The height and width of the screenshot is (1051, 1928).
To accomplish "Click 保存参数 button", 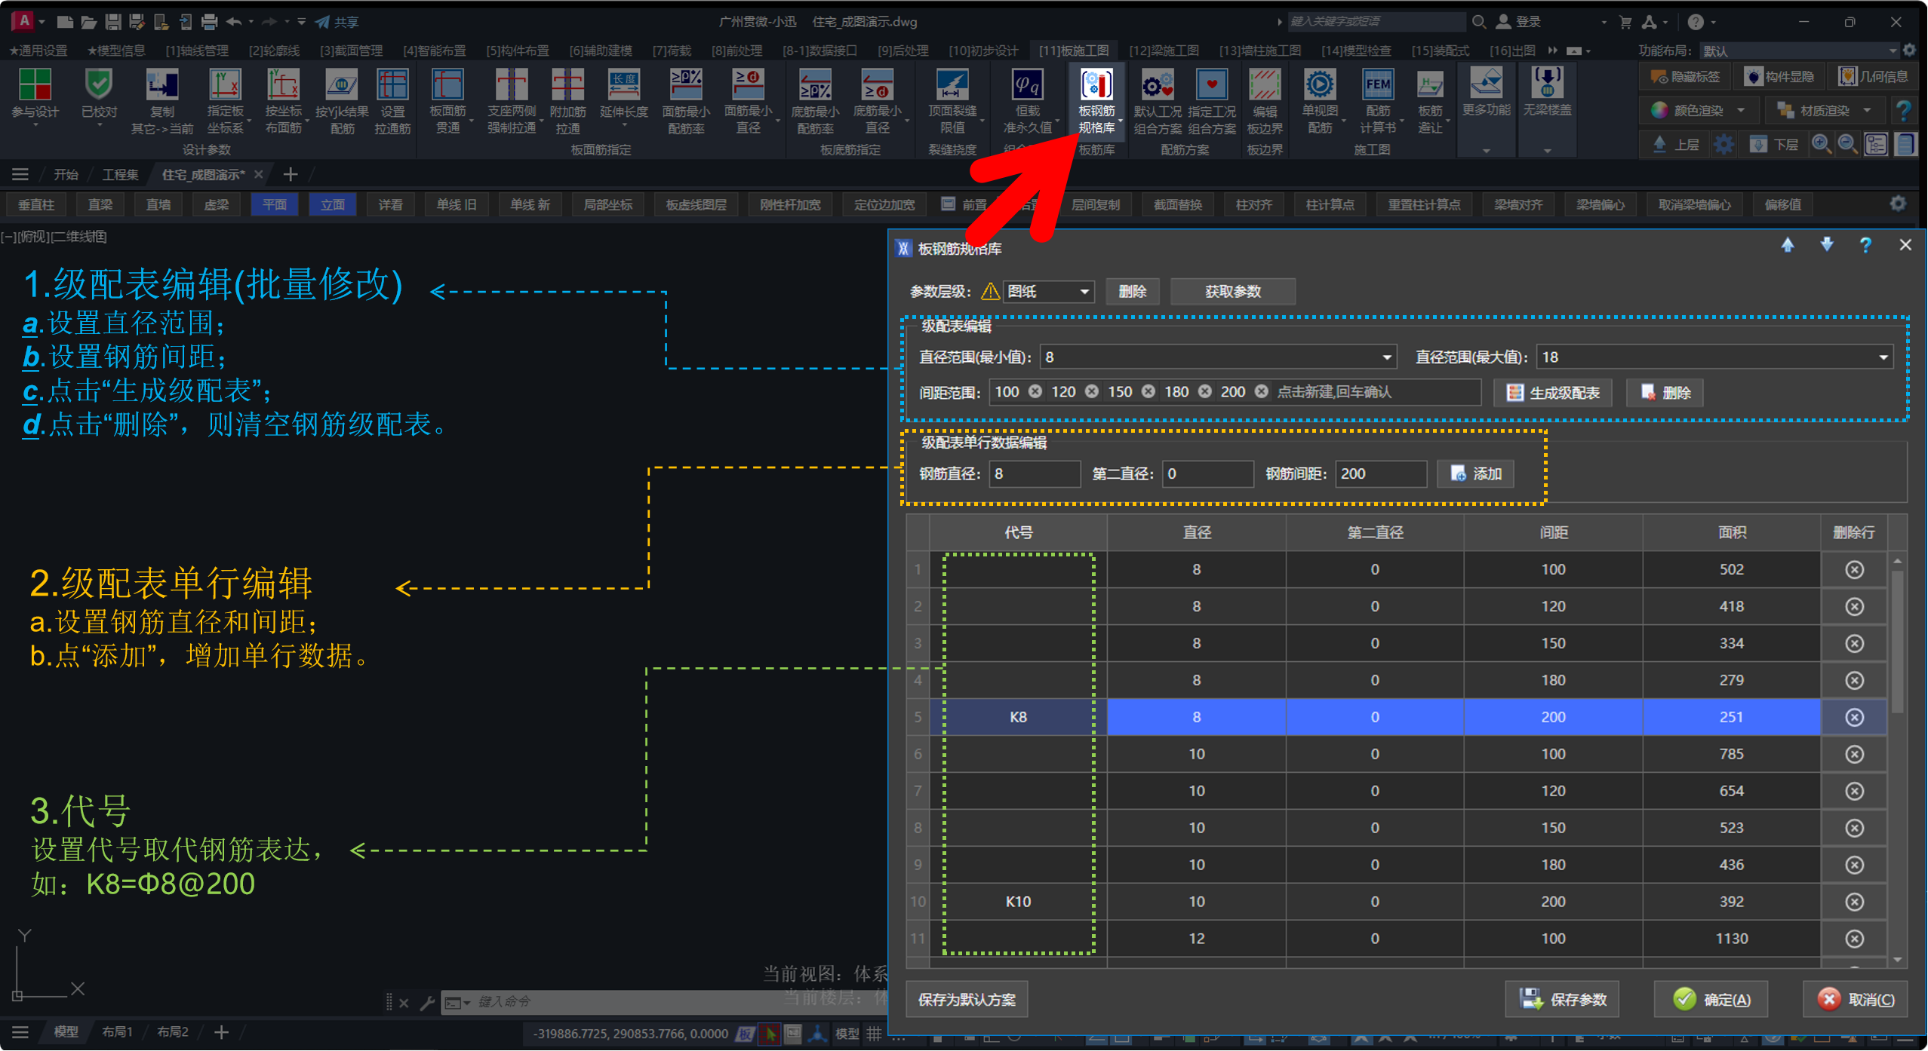I will point(1562,1000).
